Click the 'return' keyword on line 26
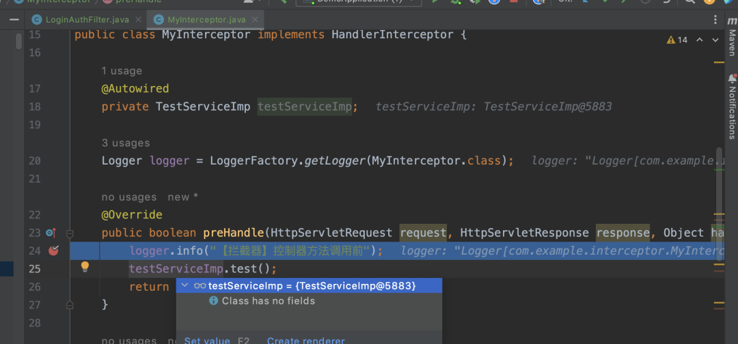 (149, 287)
